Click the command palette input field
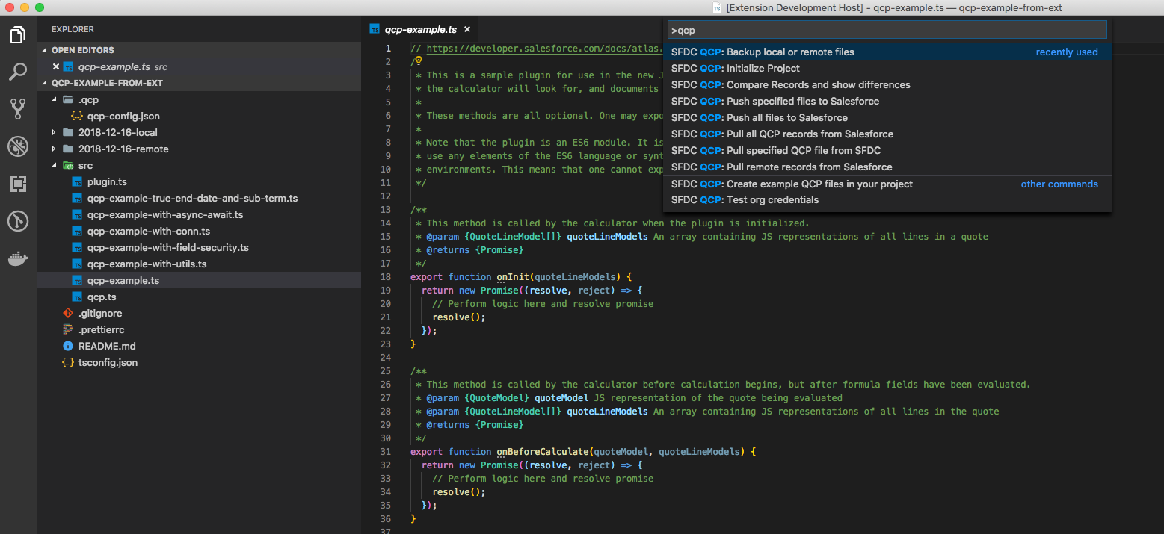 click(x=887, y=31)
